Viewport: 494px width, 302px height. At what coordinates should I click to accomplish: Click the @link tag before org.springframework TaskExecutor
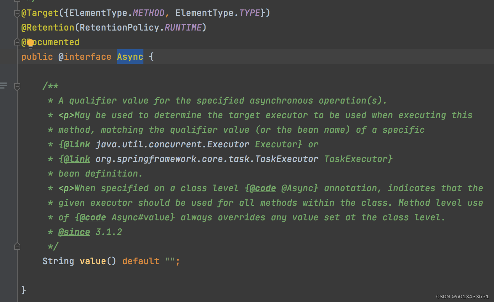(77, 159)
